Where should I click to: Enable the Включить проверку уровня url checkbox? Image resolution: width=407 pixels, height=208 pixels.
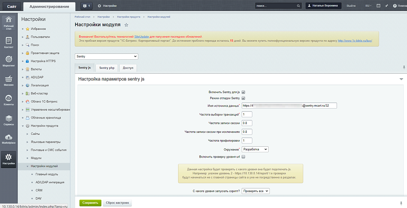click(243, 157)
